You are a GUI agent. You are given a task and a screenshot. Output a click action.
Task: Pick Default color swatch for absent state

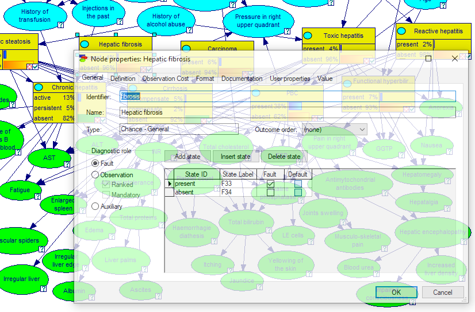298,192
